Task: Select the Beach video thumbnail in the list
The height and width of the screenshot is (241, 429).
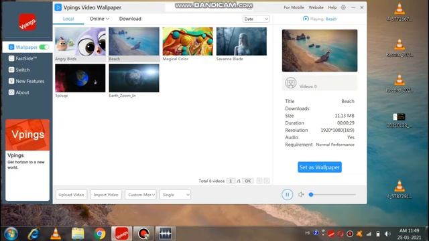Action: pos(134,42)
